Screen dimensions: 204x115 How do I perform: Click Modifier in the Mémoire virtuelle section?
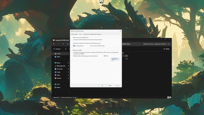tap(115, 59)
